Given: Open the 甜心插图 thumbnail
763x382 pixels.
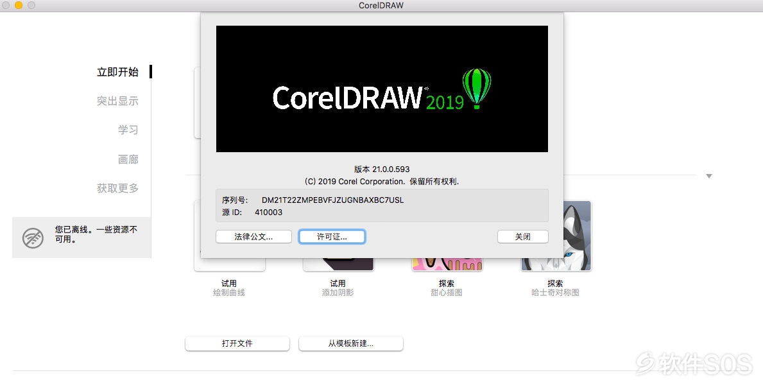Looking at the screenshot, I should click(447, 264).
